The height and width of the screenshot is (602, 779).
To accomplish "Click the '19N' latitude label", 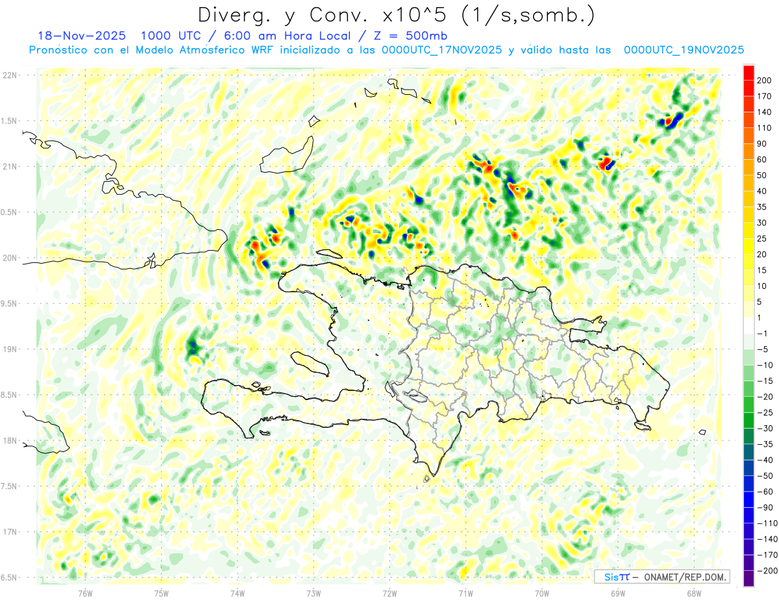I will pyautogui.click(x=9, y=349).
